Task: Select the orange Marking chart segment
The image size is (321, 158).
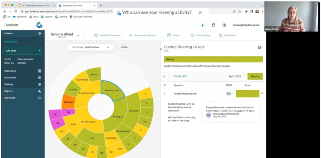Action: (68, 101)
